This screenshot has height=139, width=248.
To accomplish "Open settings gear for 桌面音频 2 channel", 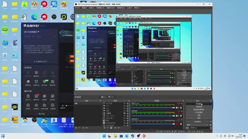I will 181,124.
